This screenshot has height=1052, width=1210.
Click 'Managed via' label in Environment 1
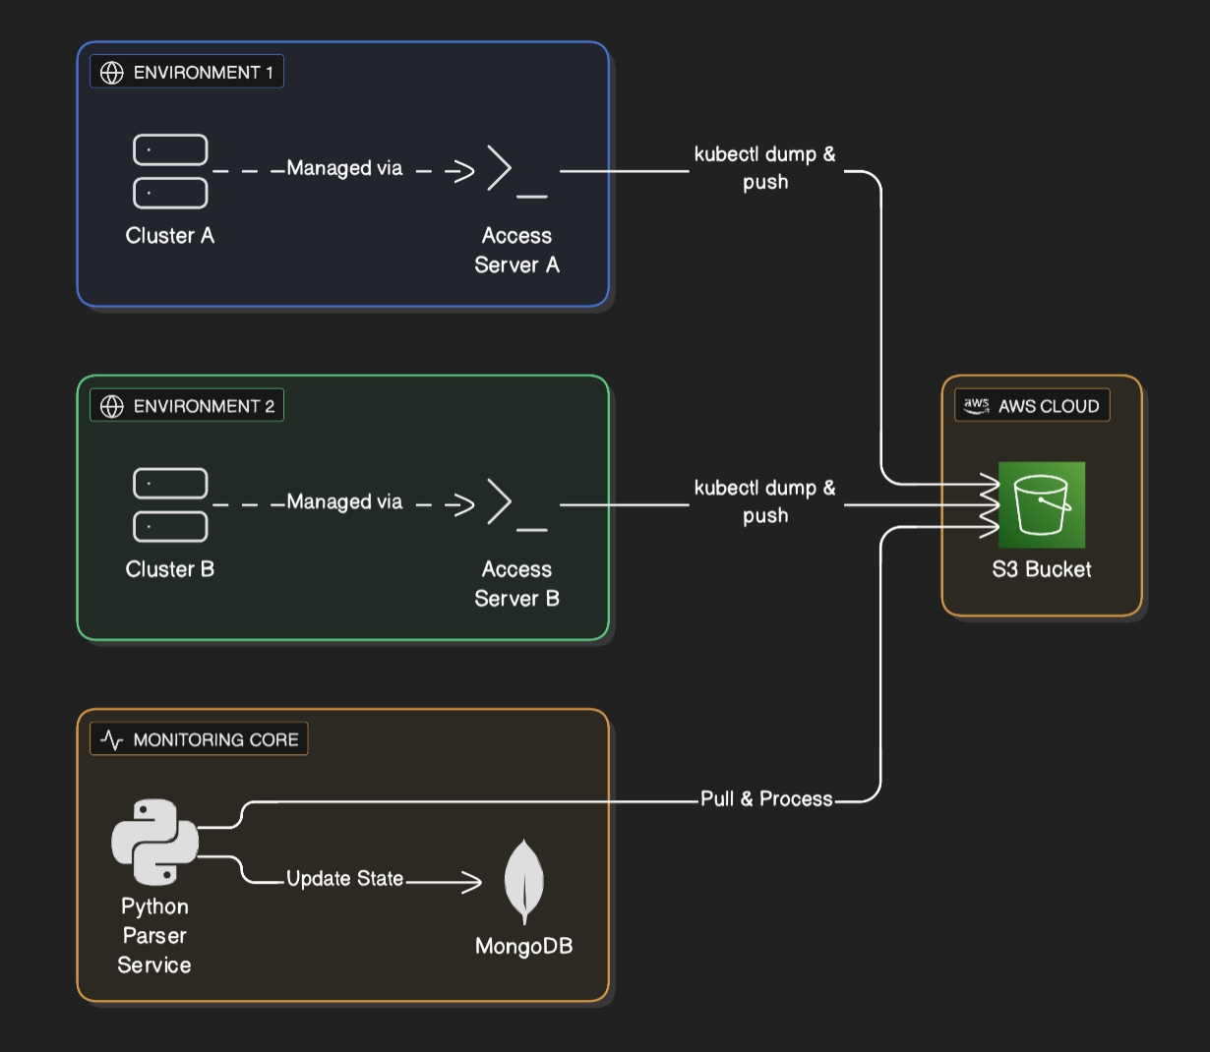point(344,168)
